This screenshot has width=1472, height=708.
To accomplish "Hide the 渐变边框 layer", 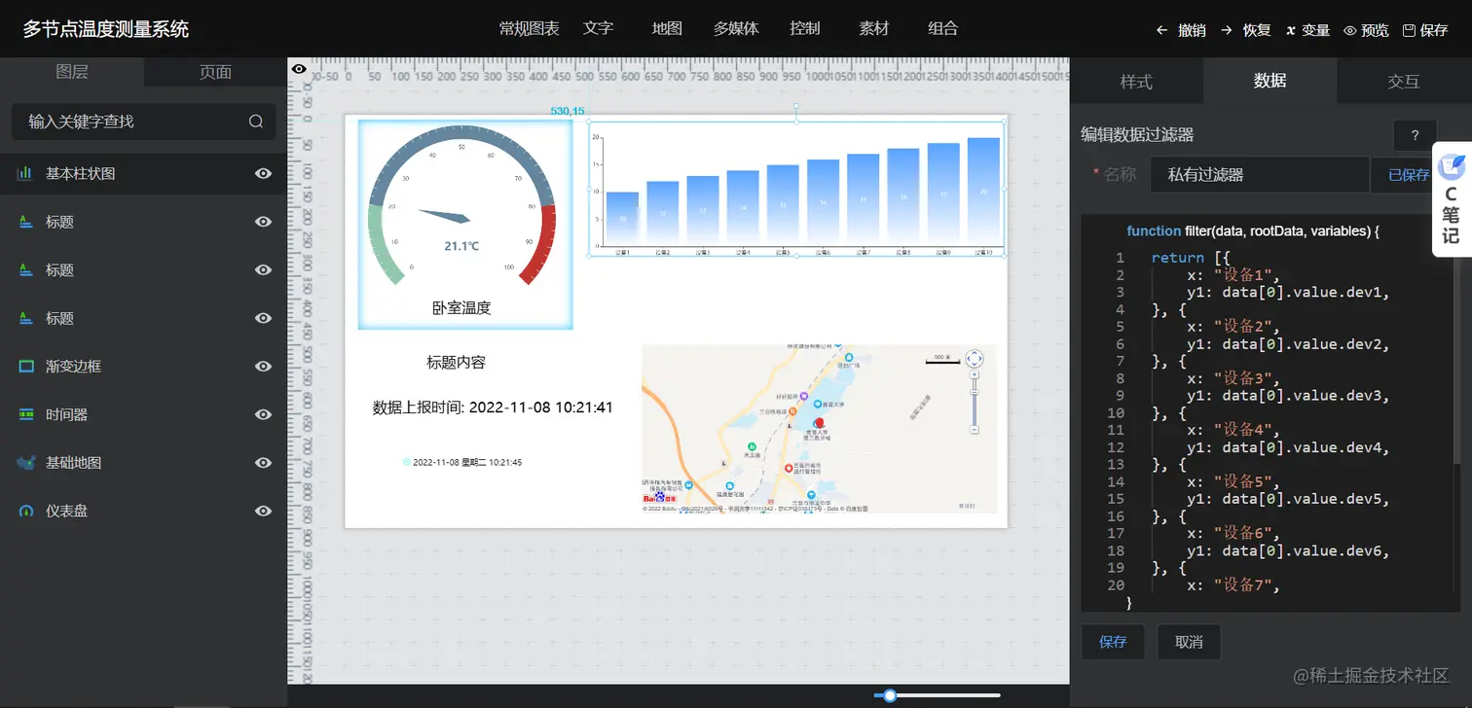I will pos(263,367).
